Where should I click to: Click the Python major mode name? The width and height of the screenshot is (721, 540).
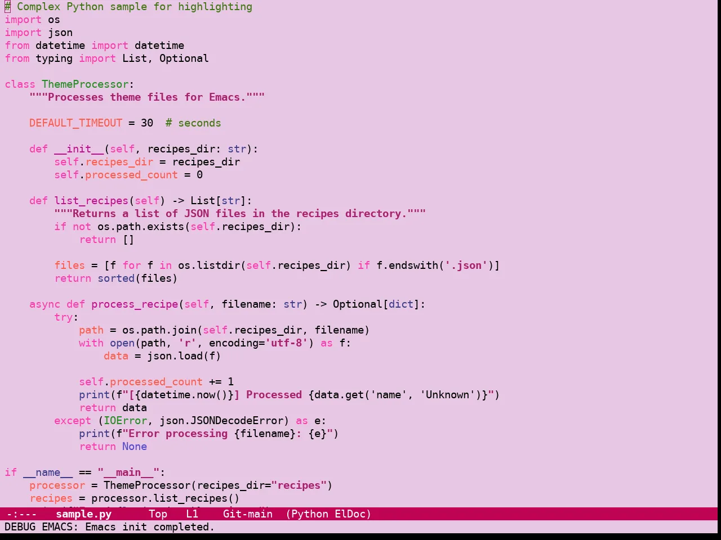coord(310,514)
